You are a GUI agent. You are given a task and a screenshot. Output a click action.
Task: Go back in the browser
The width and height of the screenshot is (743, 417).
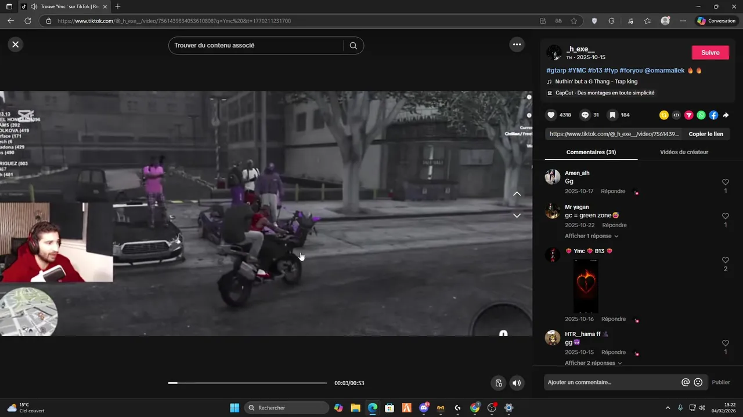coord(10,21)
